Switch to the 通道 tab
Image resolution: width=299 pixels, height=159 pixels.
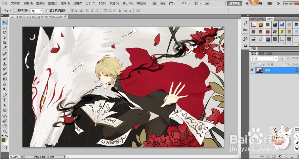261,53
